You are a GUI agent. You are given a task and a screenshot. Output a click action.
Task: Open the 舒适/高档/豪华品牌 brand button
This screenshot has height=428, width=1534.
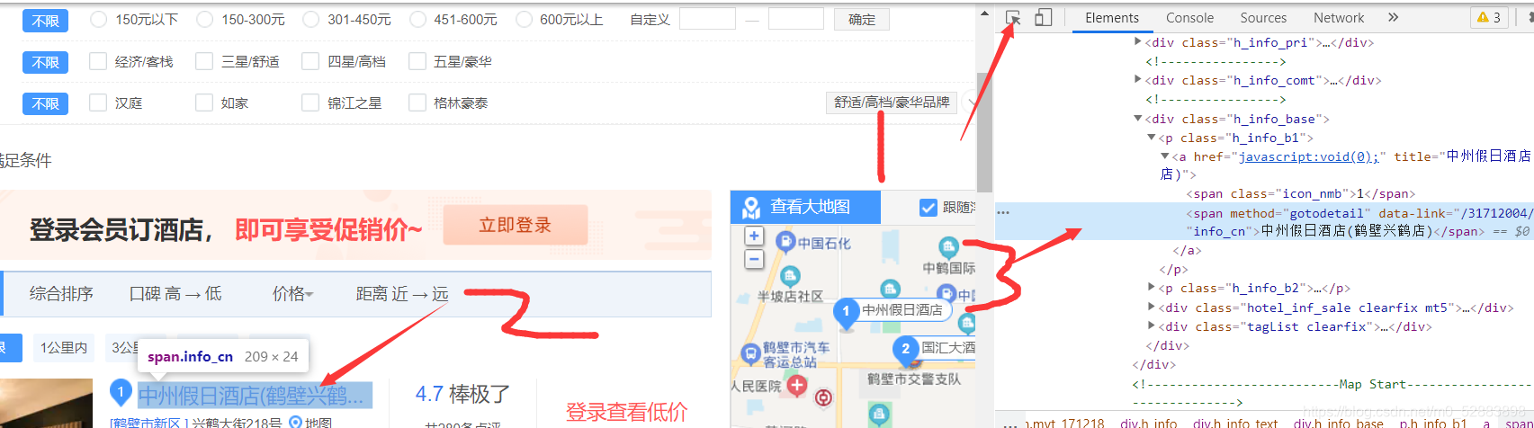pos(892,103)
